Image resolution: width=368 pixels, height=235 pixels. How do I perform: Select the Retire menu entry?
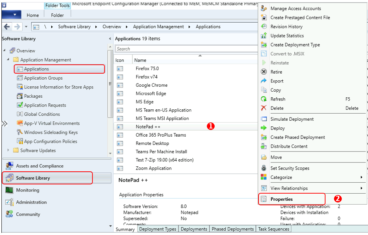coord(312,72)
